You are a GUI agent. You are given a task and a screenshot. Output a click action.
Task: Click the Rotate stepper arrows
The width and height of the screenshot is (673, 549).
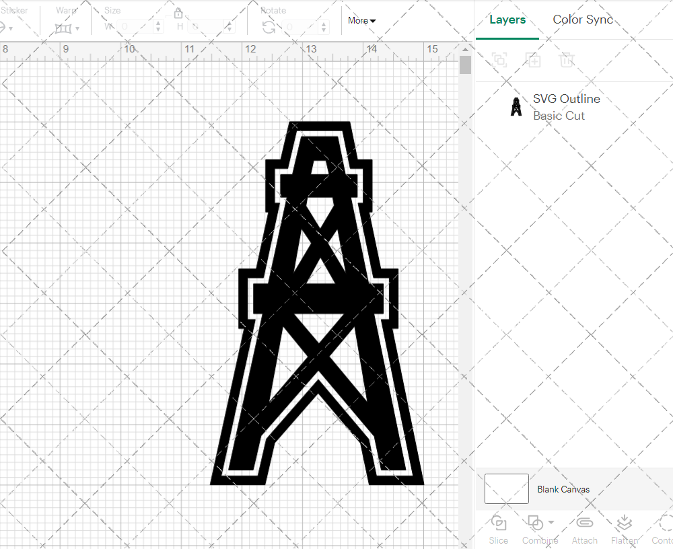(324, 27)
